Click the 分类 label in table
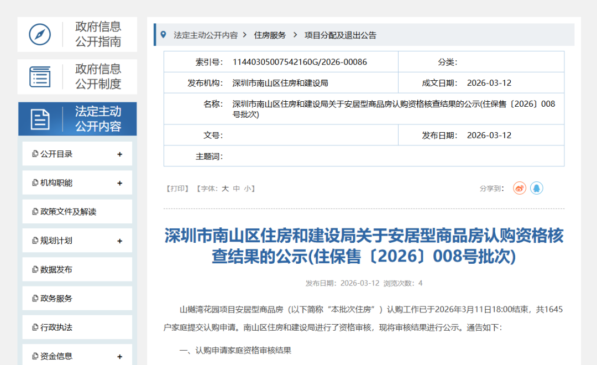Image resolution: width=597 pixels, height=365 pixels. tap(448, 62)
